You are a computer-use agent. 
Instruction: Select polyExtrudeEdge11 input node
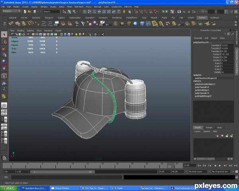[x=205, y=84]
